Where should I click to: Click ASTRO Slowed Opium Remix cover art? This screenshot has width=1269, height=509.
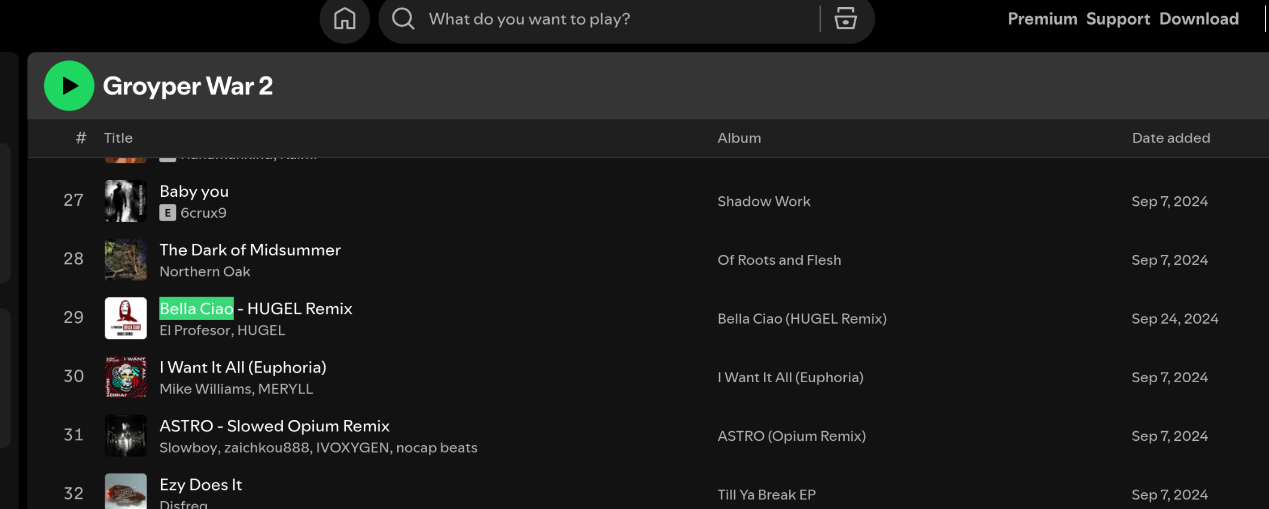pyautogui.click(x=126, y=435)
